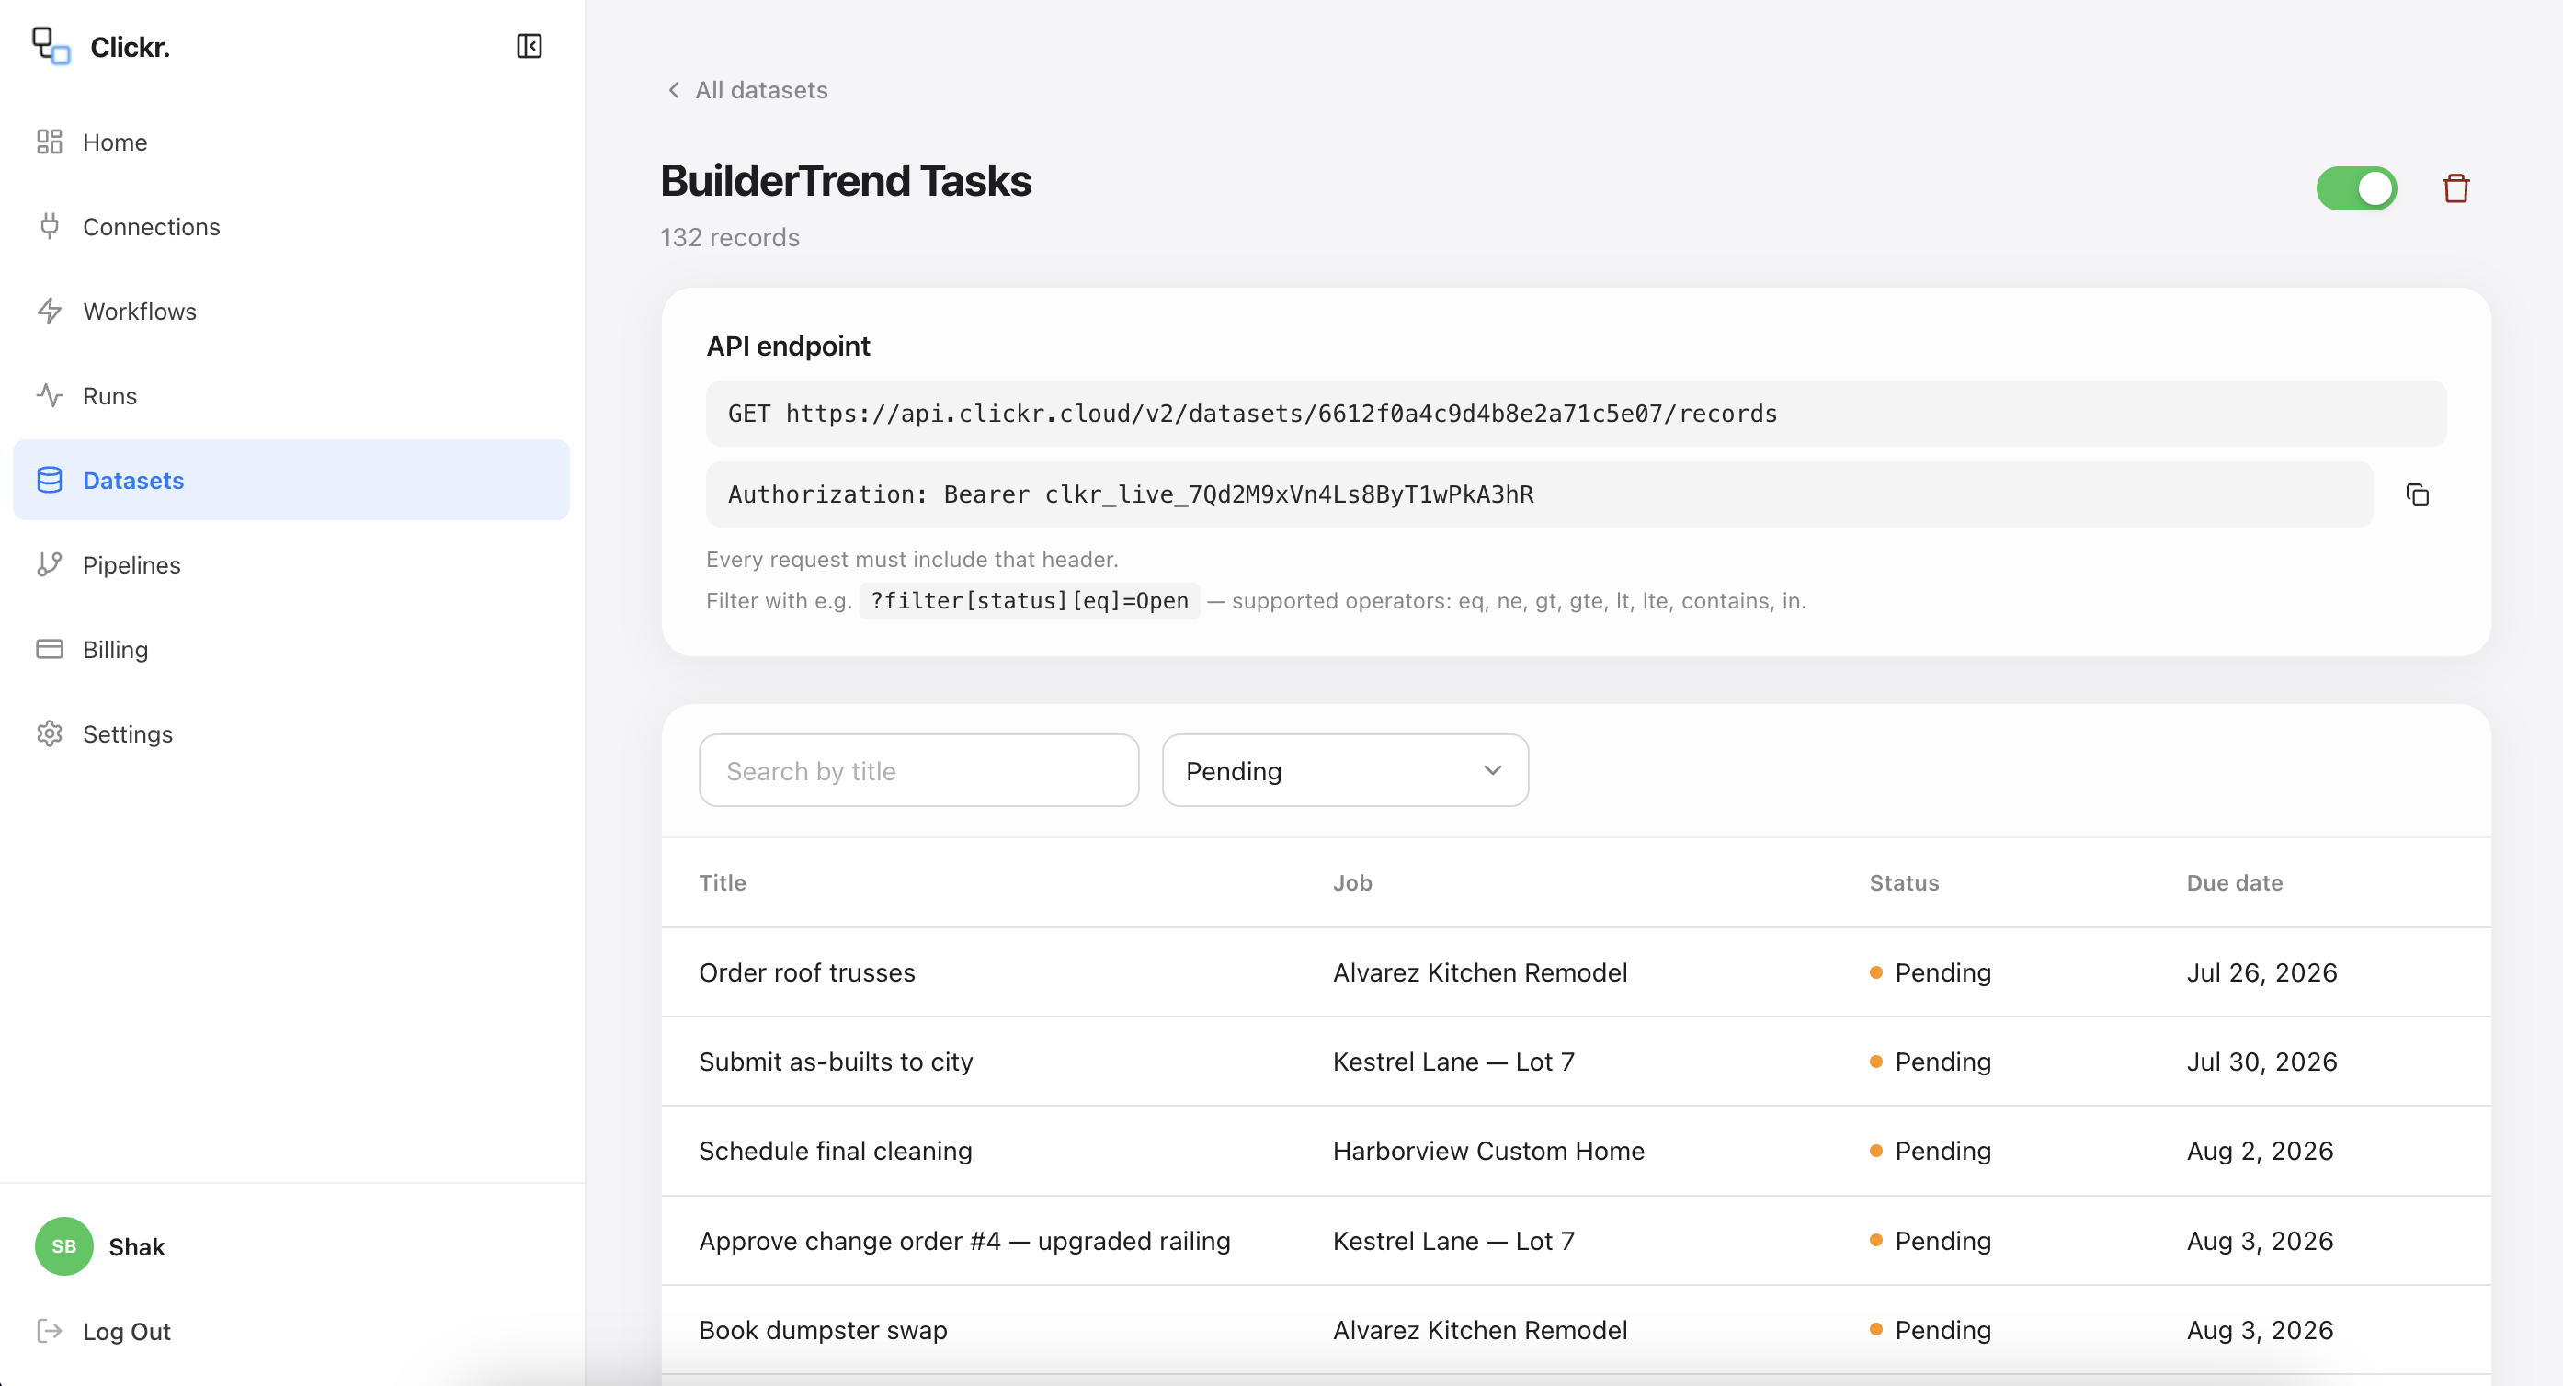The width and height of the screenshot is (2563, 1386).
Task: Click the ?filter[status][eq]=Open code snippet
Action: (x=1030, y=601)
